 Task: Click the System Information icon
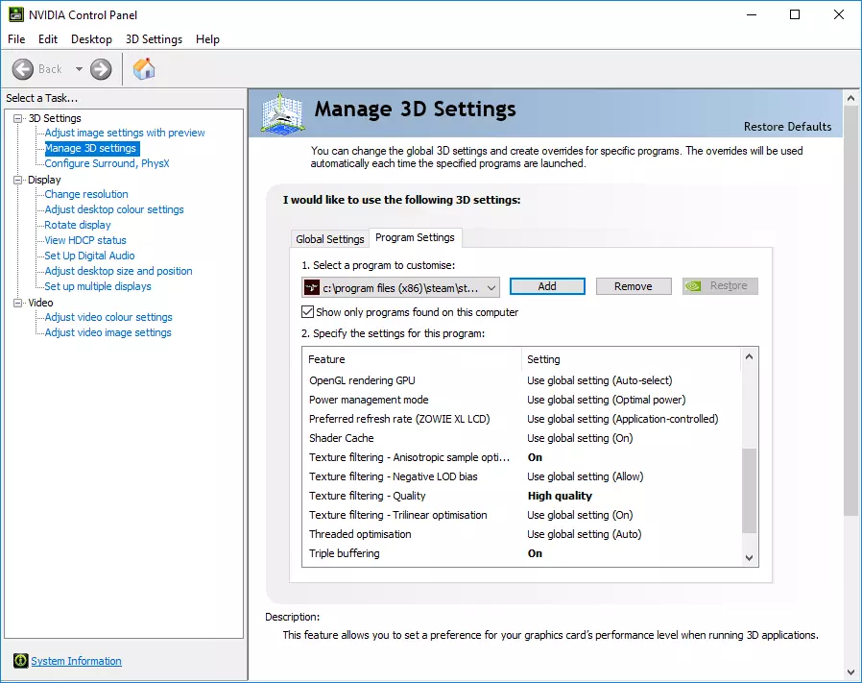[x=21, y=661]
